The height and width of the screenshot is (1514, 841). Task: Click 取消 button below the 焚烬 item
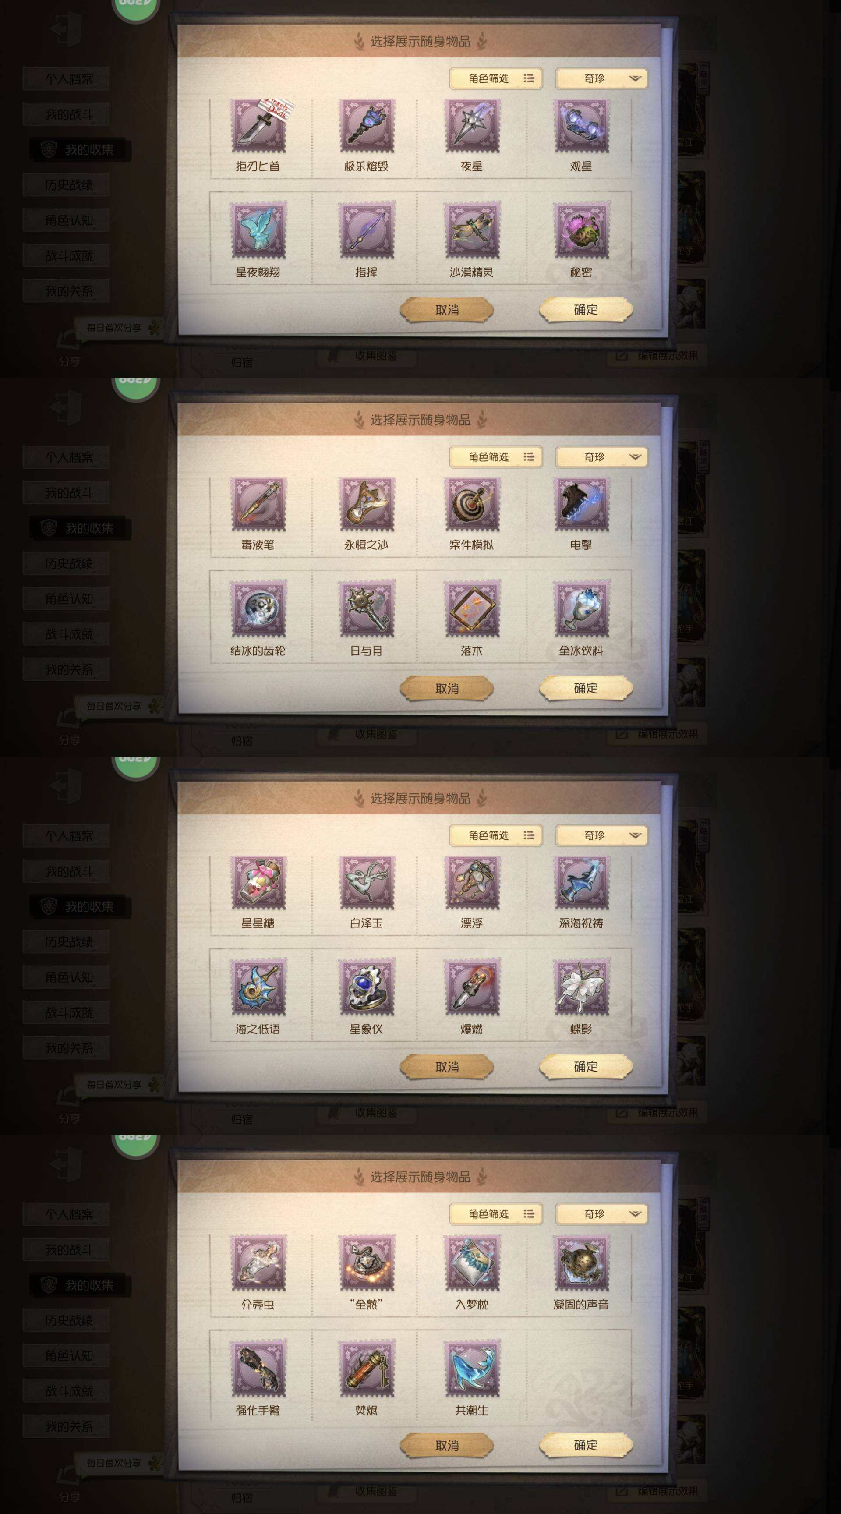447,1445
